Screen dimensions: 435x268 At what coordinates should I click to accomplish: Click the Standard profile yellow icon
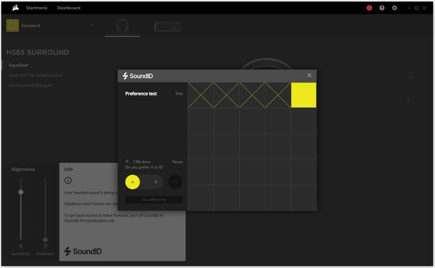12,25
